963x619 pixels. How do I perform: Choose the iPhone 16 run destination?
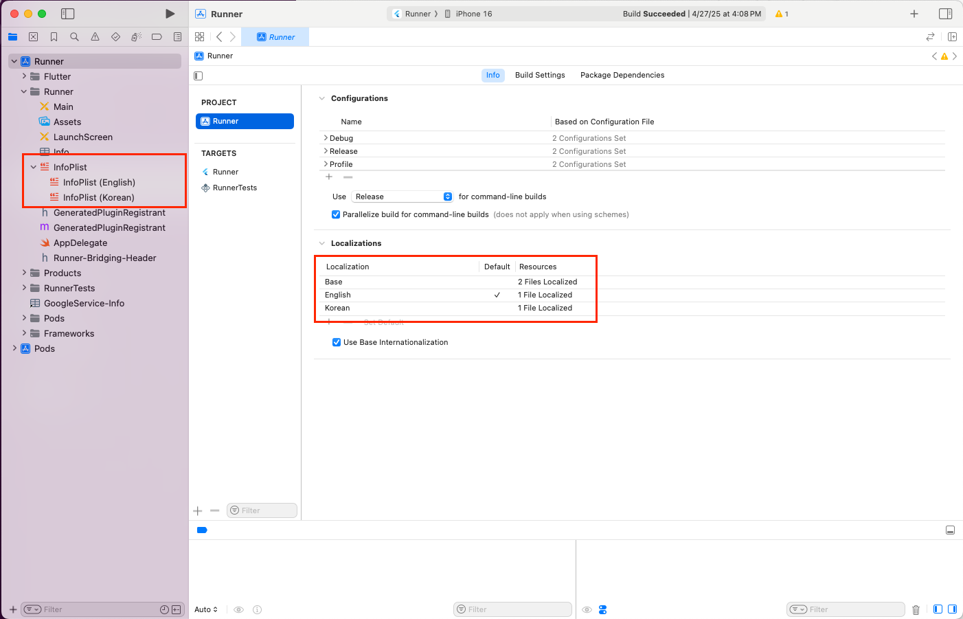pos(468,14)
